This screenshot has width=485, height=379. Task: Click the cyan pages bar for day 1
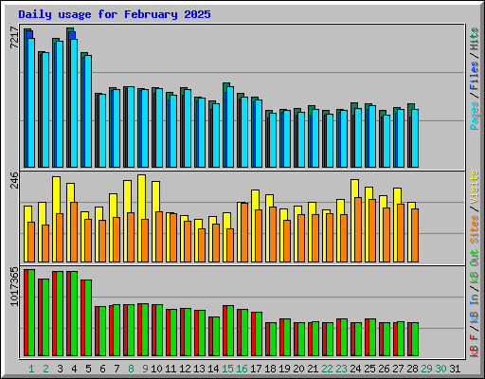pos(31,102)
